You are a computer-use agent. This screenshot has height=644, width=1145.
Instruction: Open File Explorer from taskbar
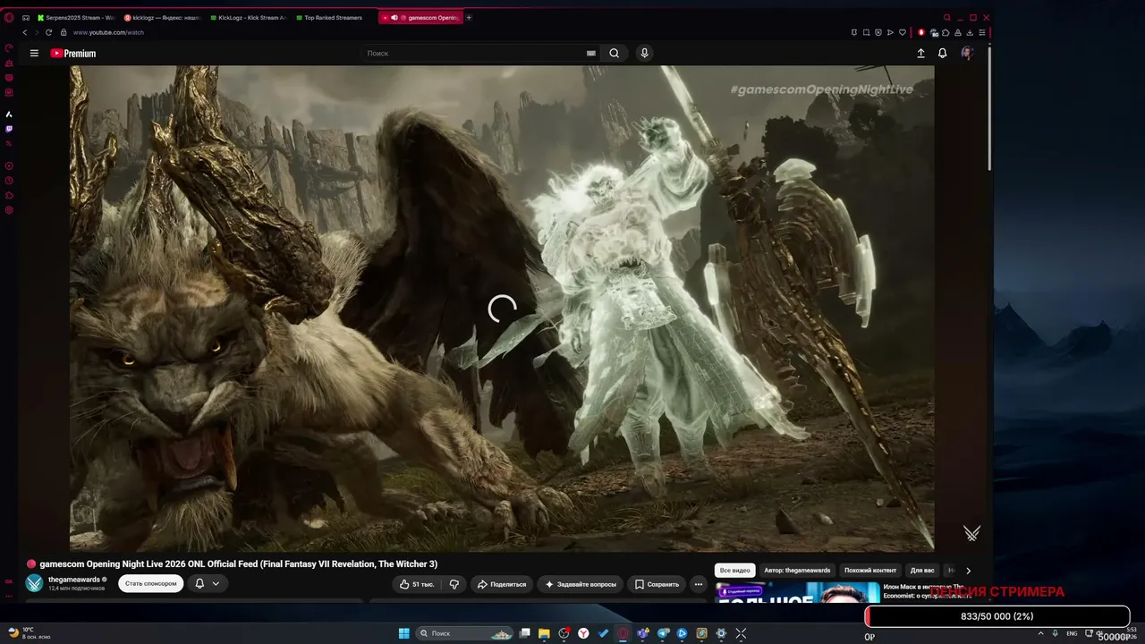pyautogui.click(x=544, y=633)
